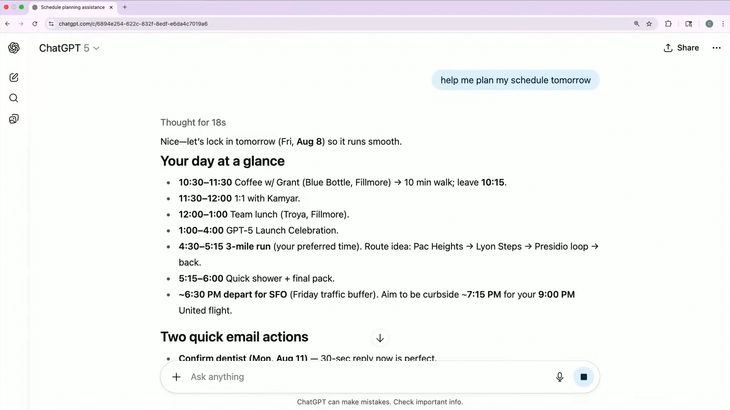This screenshot has height=410, width=730.
Task: Click the 4:30–5:15 3-mile run text
Action: click(225, 247)
